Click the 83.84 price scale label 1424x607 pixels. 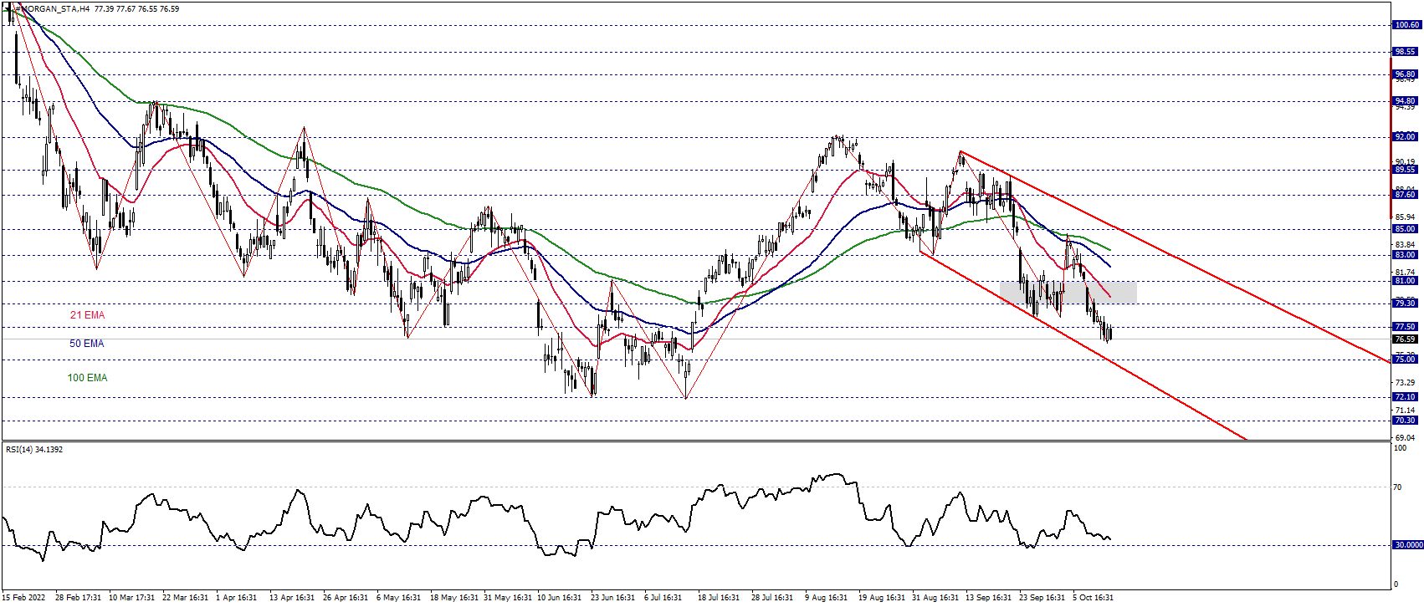[1405, 245]
